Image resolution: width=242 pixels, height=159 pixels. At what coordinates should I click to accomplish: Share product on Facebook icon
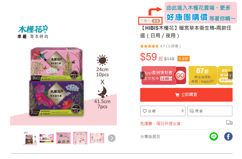tap(228, 136)
